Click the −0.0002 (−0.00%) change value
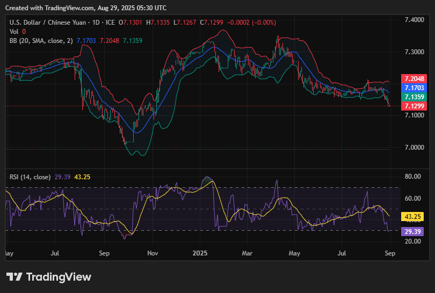Screen dimensions: 435x293 252,23
